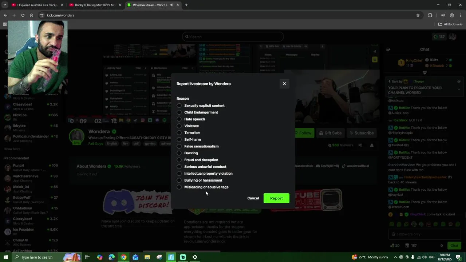
Task: Open Ice Poseidon recommended channel
Action: point(32,231)
